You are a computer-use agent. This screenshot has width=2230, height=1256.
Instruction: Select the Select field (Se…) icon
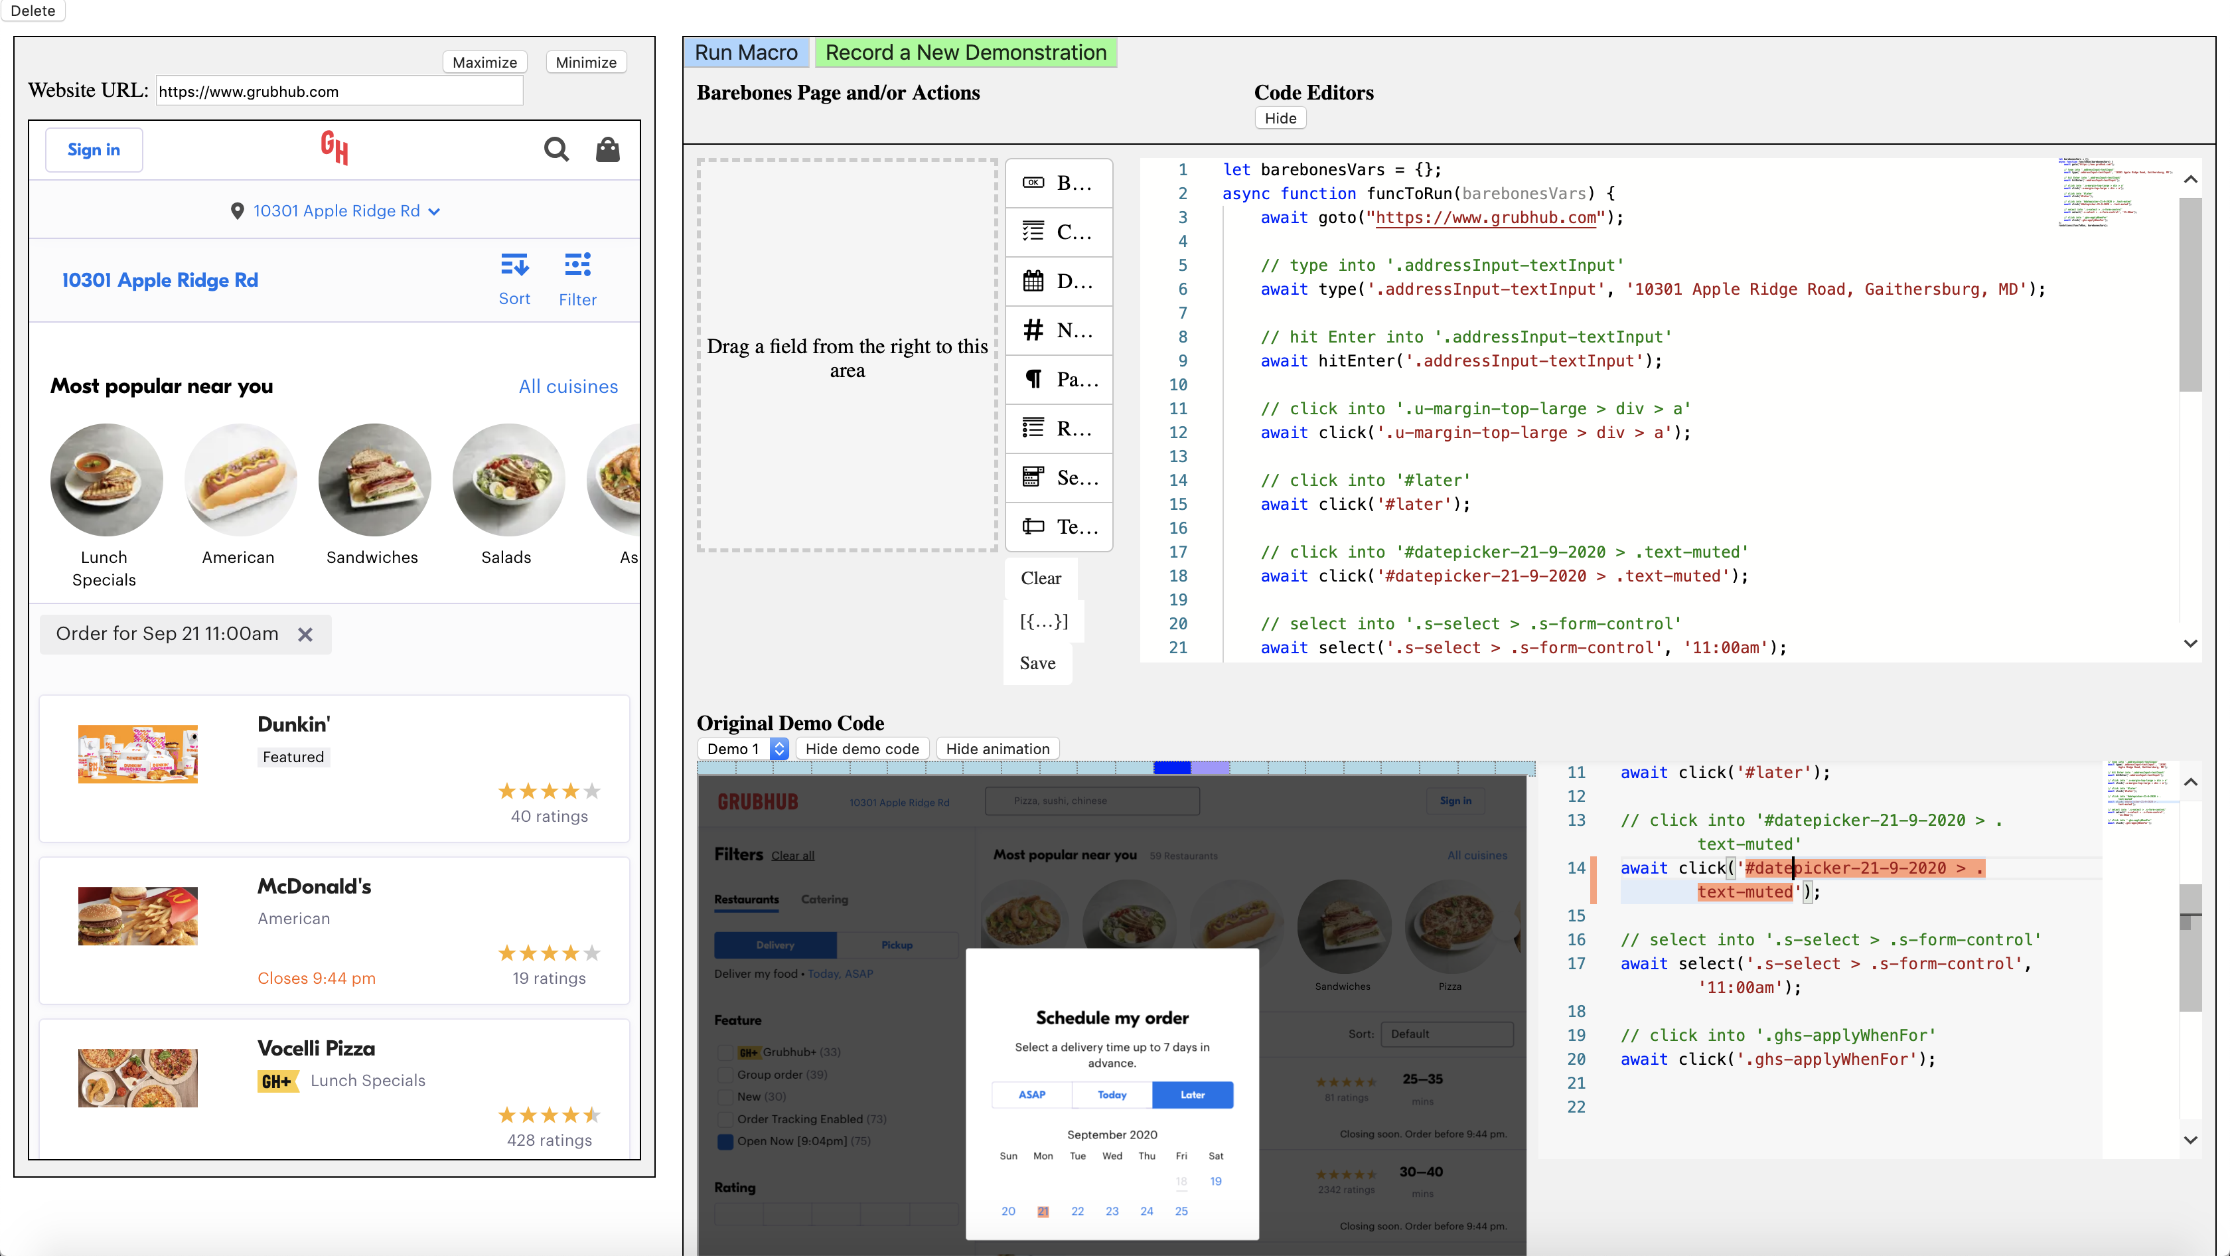(x=1033, y=477)
